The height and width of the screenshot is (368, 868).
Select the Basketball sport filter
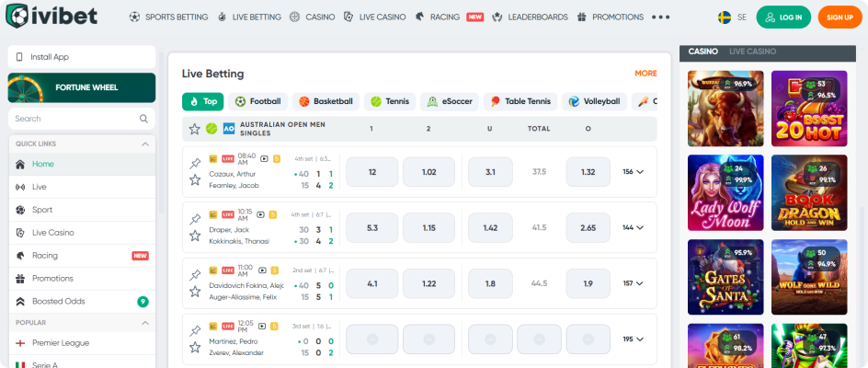point(326,101)
